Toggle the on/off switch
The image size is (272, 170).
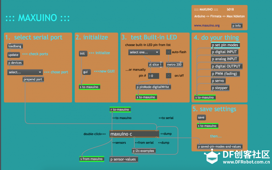point(168,76)
